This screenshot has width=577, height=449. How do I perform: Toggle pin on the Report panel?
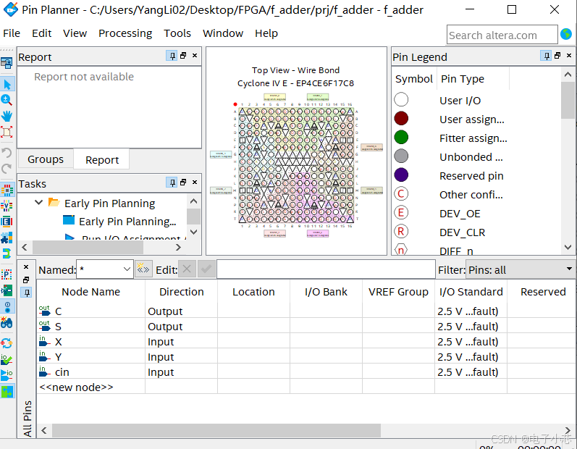click(x=172, y=56)
